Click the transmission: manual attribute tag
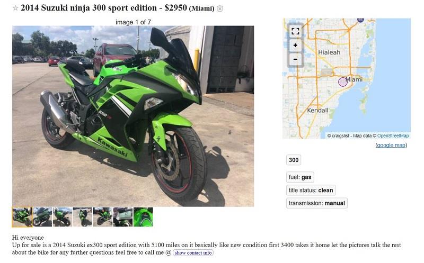This screenshot has height=263, width=424. coord(316,203)
